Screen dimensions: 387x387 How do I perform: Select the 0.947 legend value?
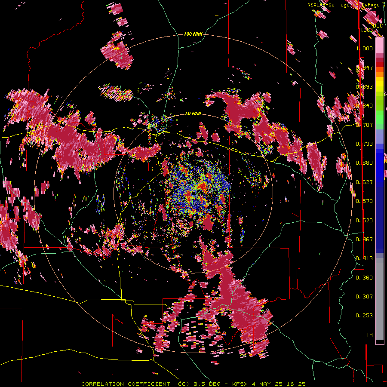[x=364, y=68]
